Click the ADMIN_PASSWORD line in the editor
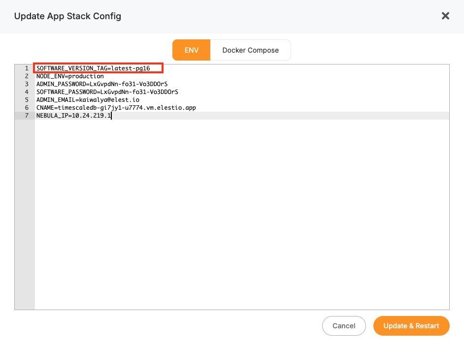The height and width of the screenshot is (346, 464). point(102,84)
